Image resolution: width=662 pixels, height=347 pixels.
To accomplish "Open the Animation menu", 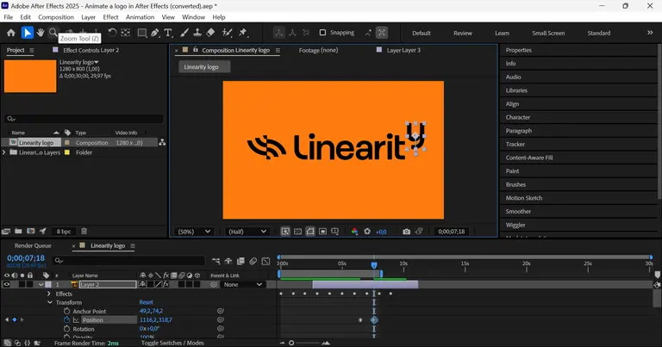I will [140, 17].
